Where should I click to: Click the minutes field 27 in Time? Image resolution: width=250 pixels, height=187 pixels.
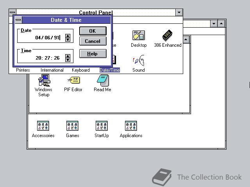[x=47, y=58]
